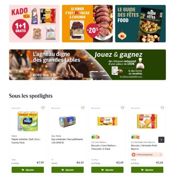Image resolution: width=173 pixels, height=181 pixels.
Task: Favorite the LU Petit Beurre biscuits
Action: click(162, 108)
